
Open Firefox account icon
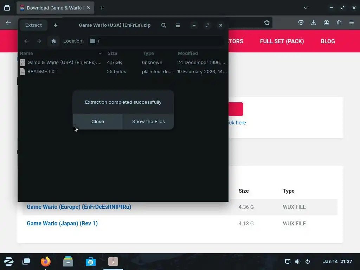326,22
